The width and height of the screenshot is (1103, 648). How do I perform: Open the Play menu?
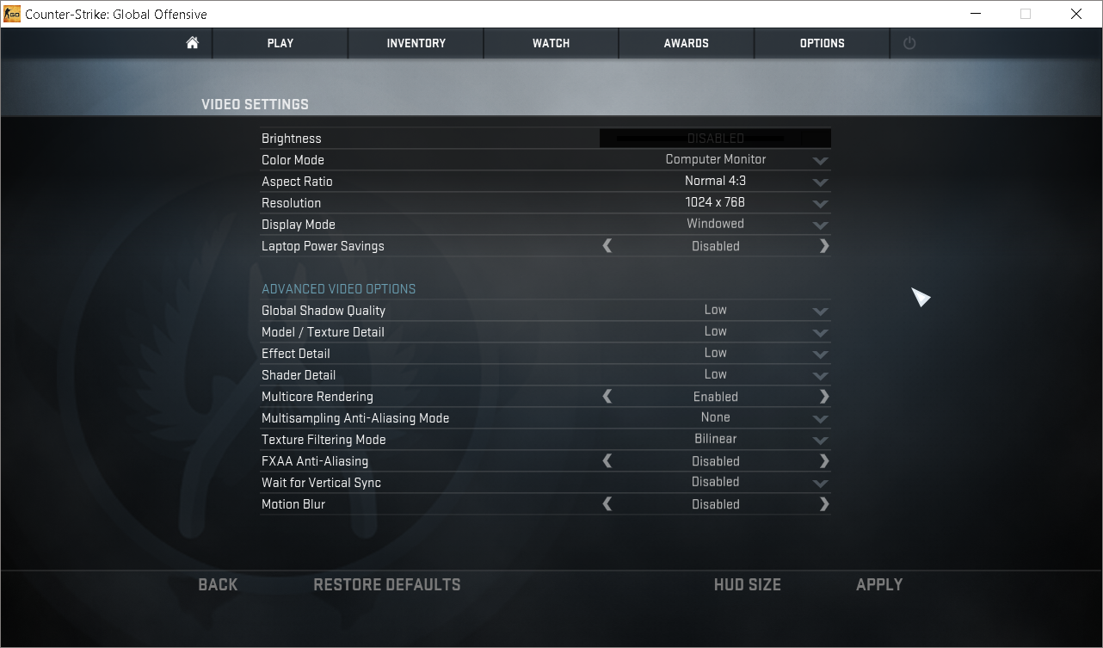coord(280,43)
